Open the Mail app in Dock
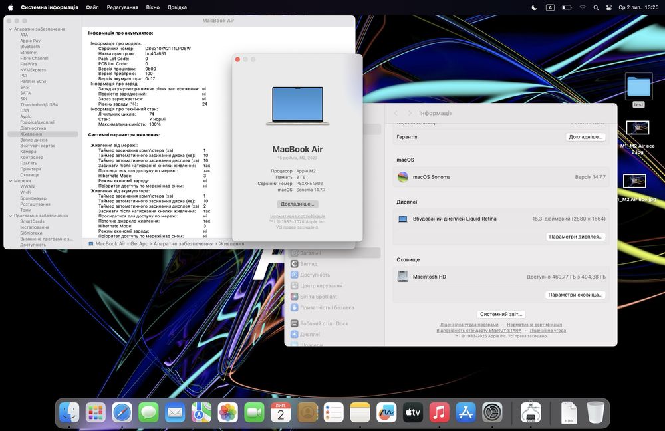 [x=175, y=412]
